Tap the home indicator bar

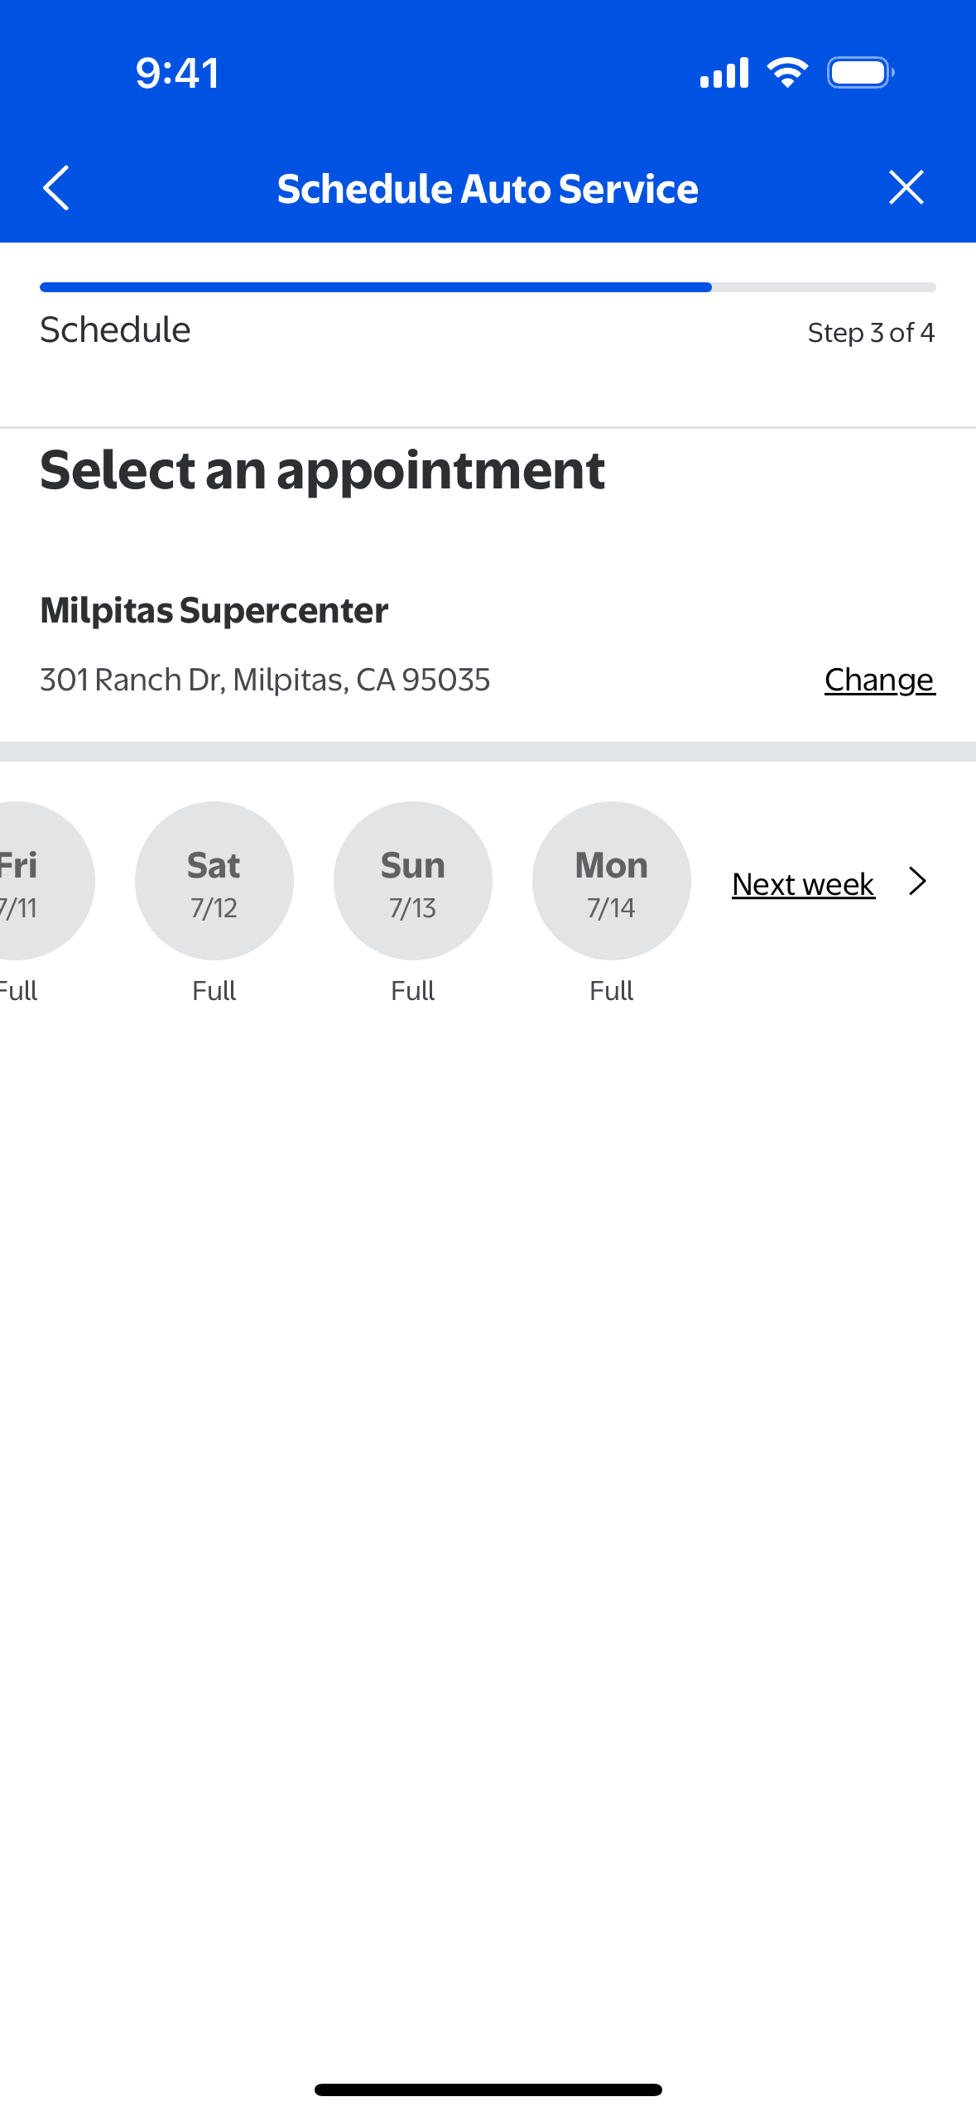tap(488, 2090)
